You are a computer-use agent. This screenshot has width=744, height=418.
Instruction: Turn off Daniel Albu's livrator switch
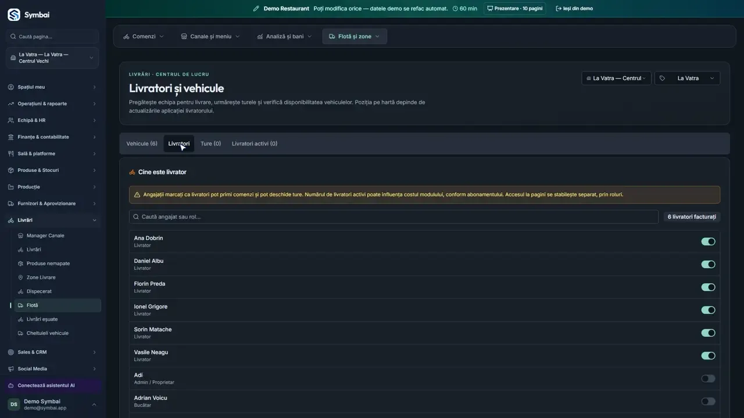pyautogui.click(x=708, y=264)
